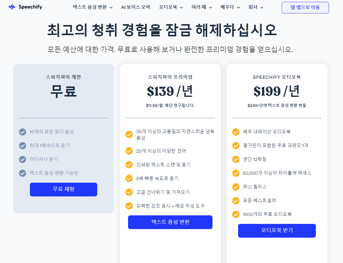Click the checkmark beside 10개의 표준 읽기 음성

point(22,132)
